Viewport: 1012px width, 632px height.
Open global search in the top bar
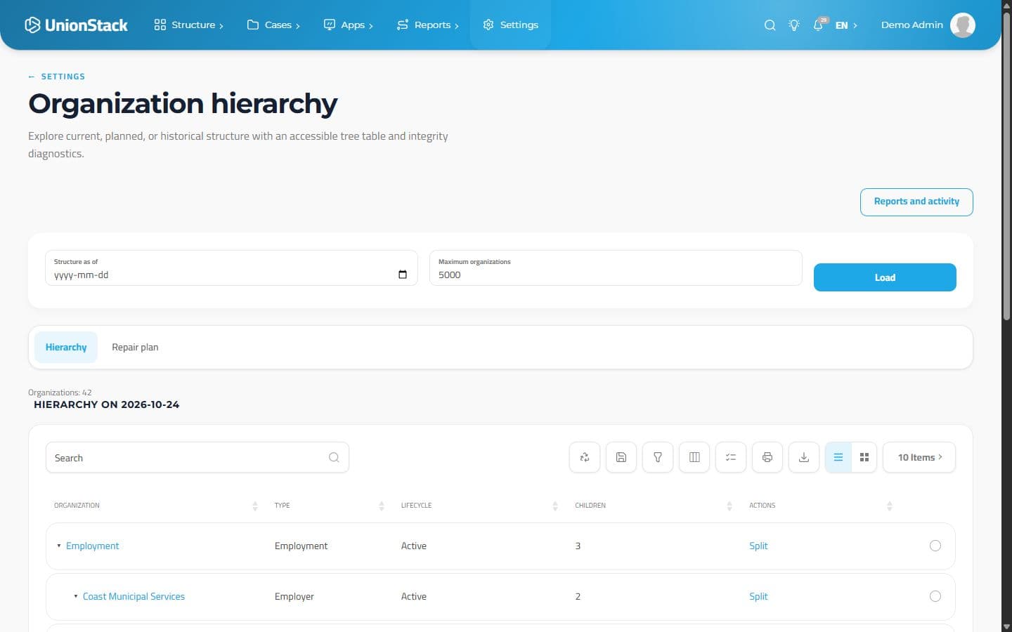pos(770,25)
